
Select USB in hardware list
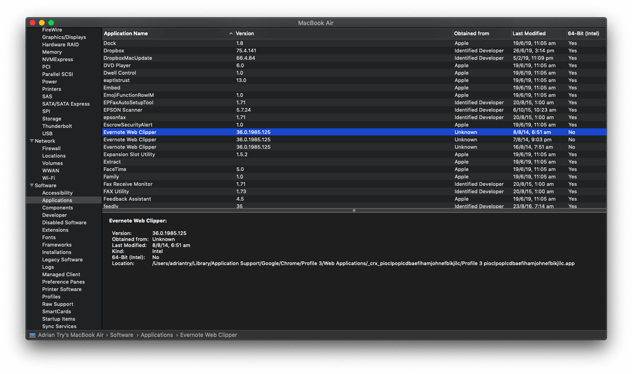[47, 134]
